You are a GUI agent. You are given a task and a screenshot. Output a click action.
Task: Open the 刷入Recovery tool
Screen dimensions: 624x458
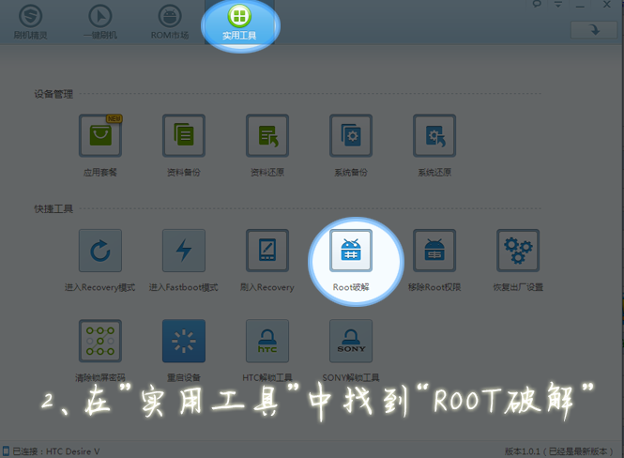tap(267, 251)
